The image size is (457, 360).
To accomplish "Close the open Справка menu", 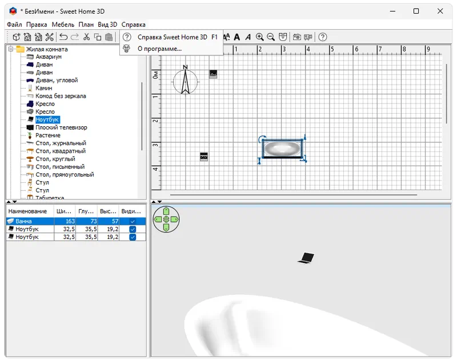I will click(x=134, y=25).
